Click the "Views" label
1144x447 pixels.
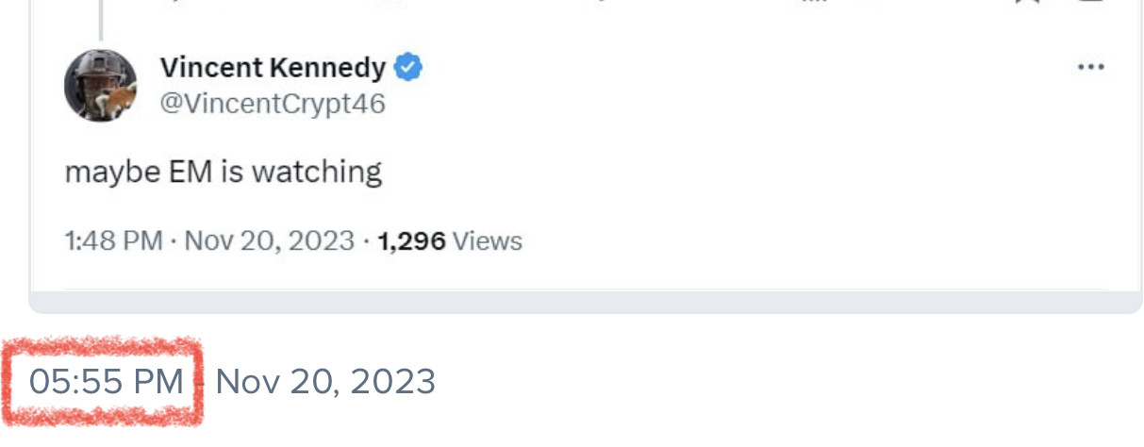click(x=488, y=240)
